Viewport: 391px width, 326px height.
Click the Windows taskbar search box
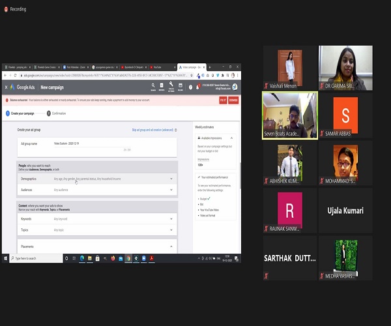[x=36, y=258]
